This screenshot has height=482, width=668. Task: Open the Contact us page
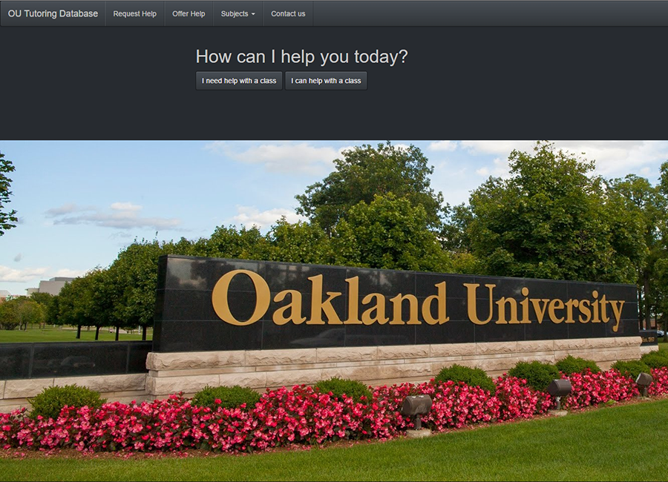(288, 13)
